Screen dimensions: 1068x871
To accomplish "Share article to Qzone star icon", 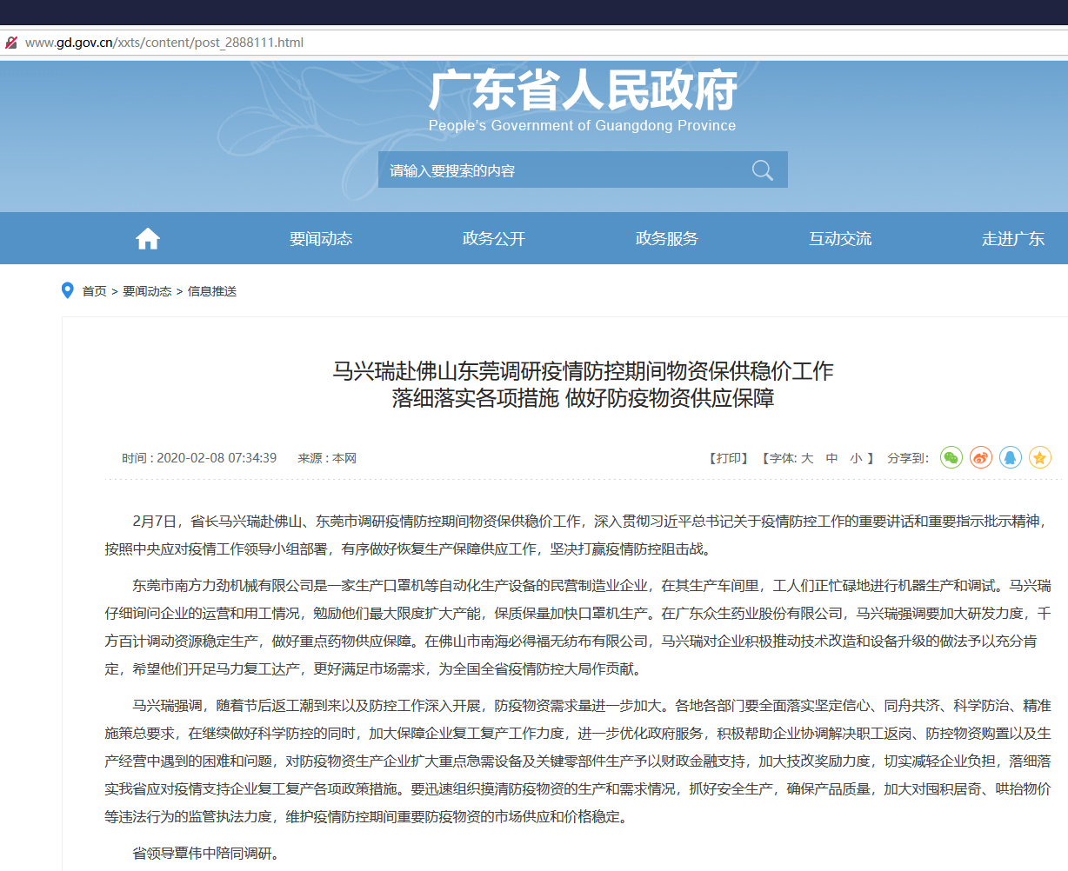I will 1040,457.
